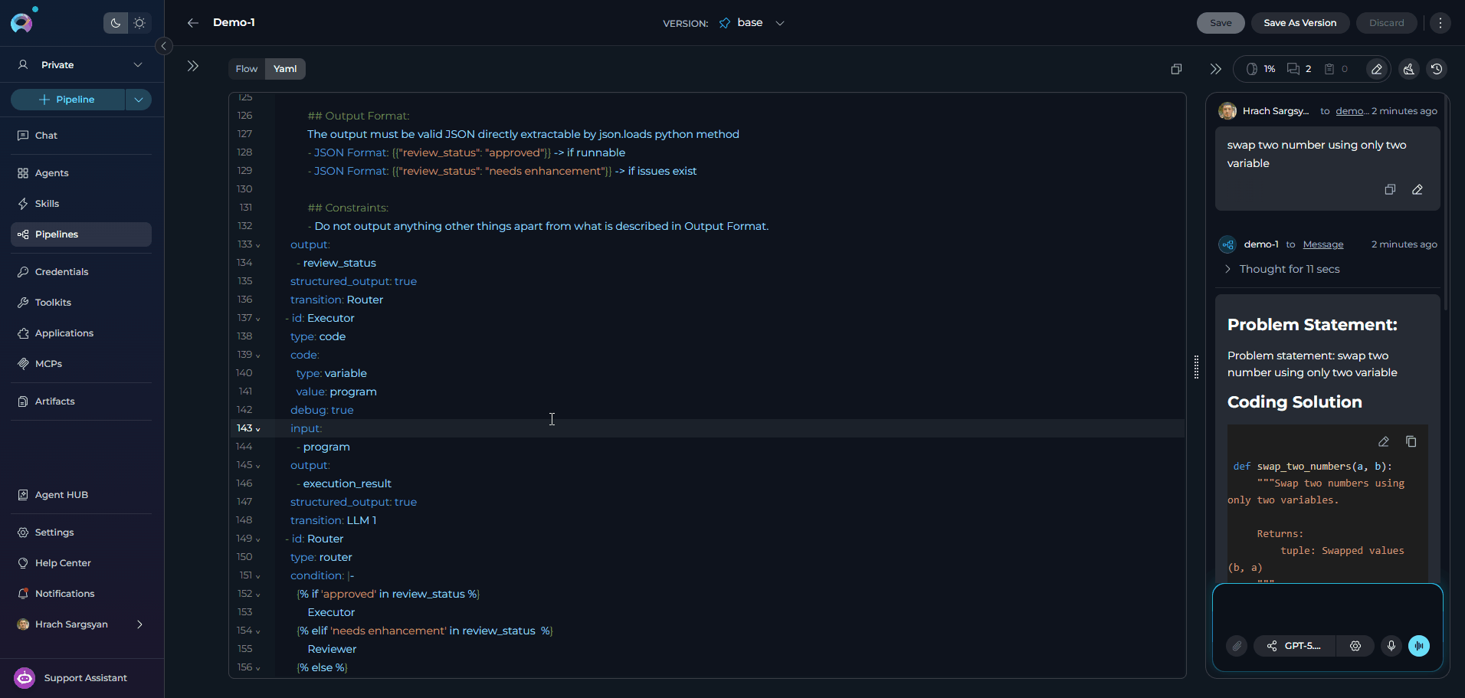Switch to the Flow tab
The width and height of the screenshot is (1465, 698).
[247, 69]
